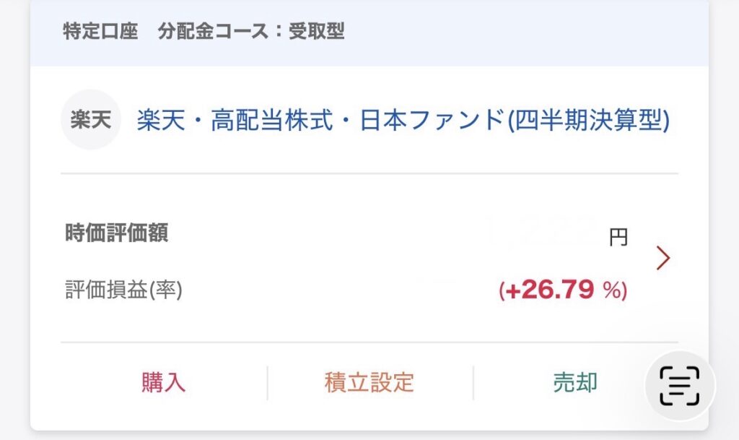Click the 円 currency unit

[618, 238]
